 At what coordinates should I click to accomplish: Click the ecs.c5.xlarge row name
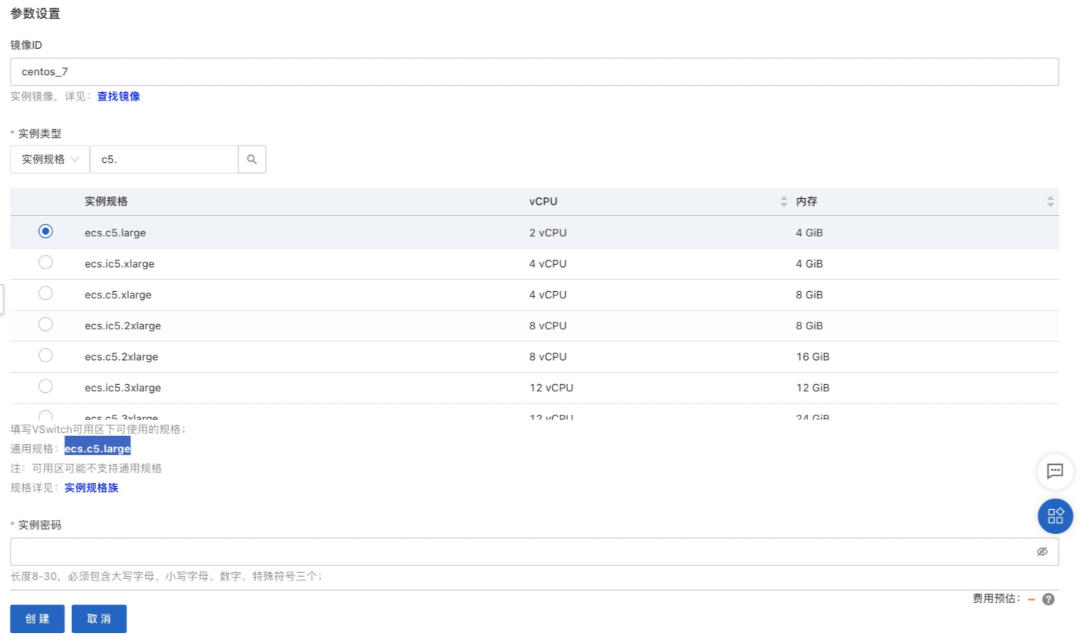118,295
